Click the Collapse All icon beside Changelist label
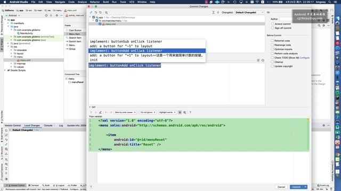Image resolution: width=341 pixels, height=191 pixels. (x=218, y=13)
